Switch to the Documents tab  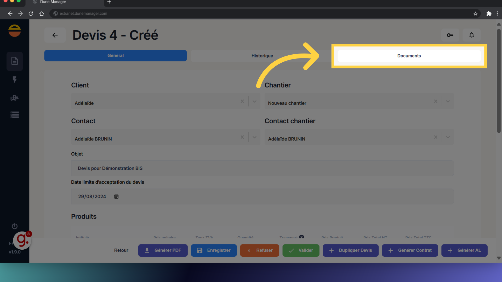[409, 56]
